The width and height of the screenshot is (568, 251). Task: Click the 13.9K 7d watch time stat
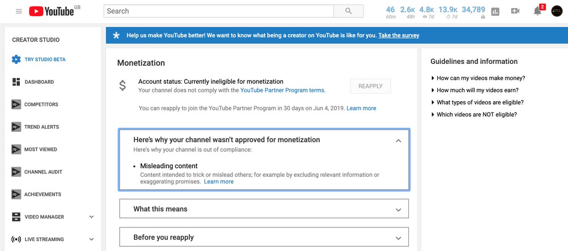point(448,12)
